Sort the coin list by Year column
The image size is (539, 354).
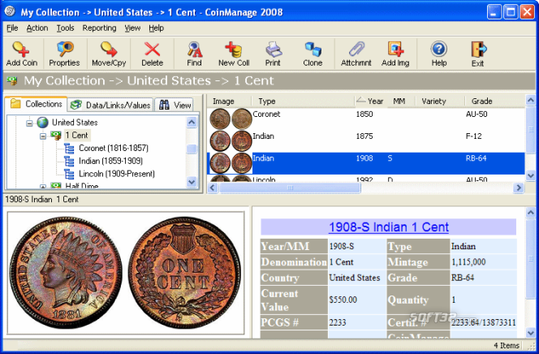click(x=370, y=101)
